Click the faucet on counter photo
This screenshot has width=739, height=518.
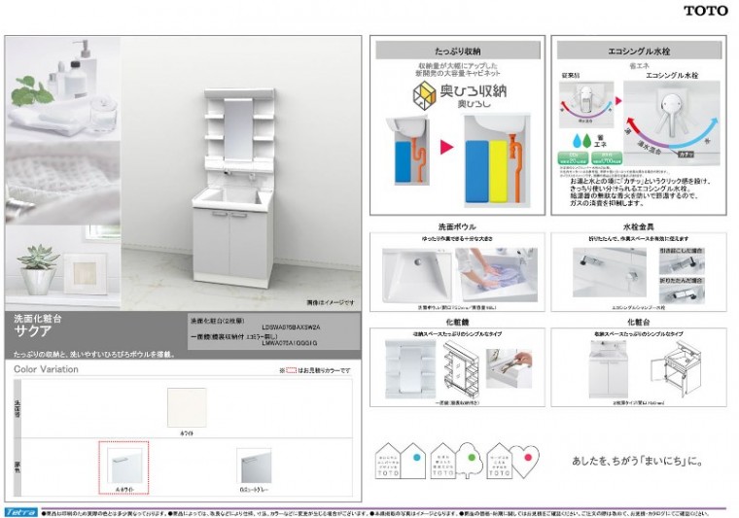coord(610,272)
